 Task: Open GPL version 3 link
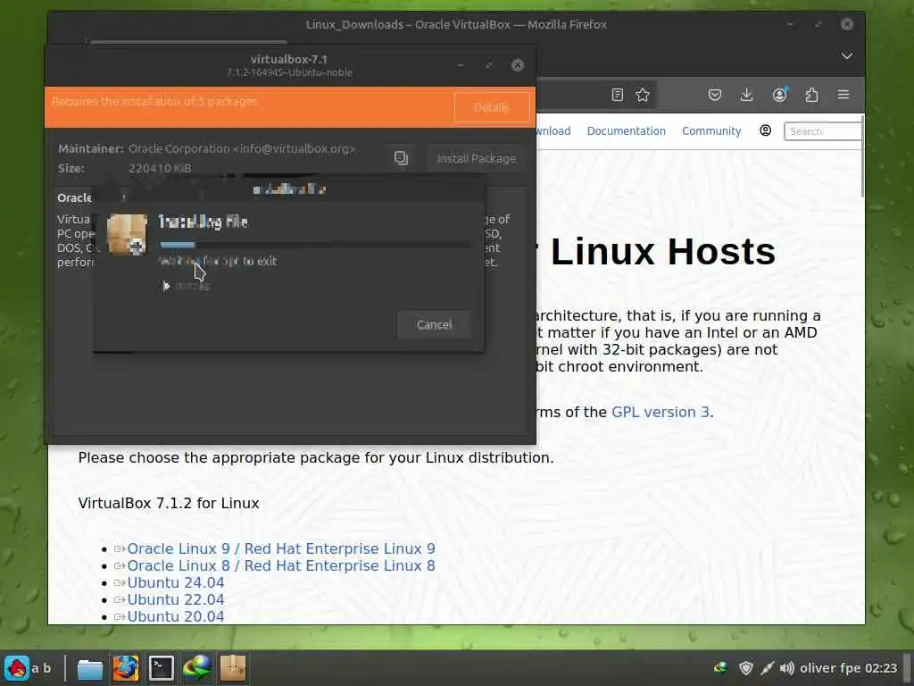coord(660,412)
